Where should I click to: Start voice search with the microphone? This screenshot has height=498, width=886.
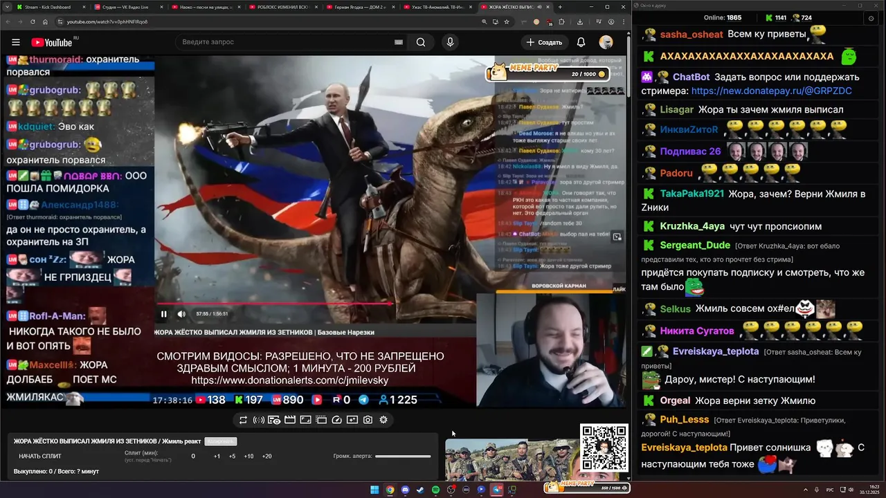click(x=450, y=42)
